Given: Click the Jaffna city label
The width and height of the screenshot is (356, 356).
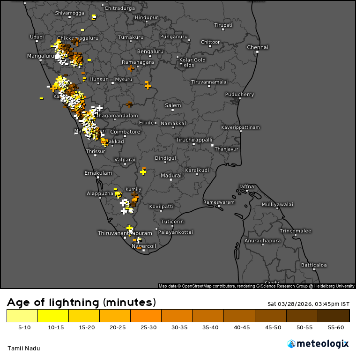Looking at the screenshot, I should tap(246, 186).
